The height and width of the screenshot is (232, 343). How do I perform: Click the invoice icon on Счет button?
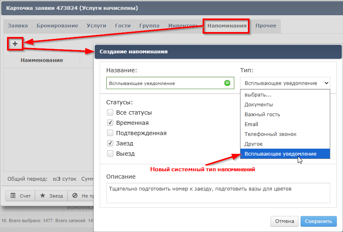coord(13,196)
